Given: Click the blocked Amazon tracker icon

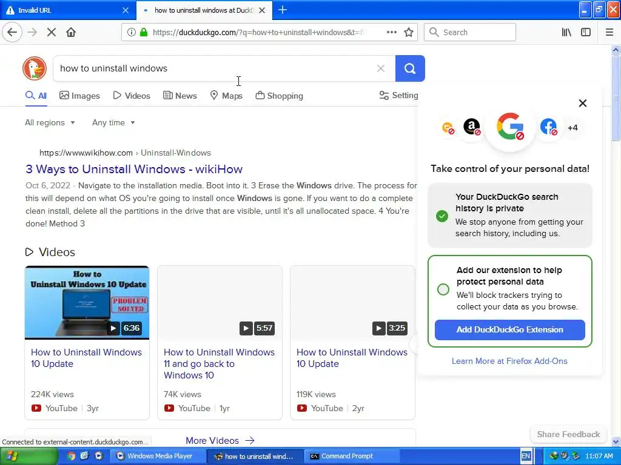Looking at the screenshot, I should tap(472, 127).
